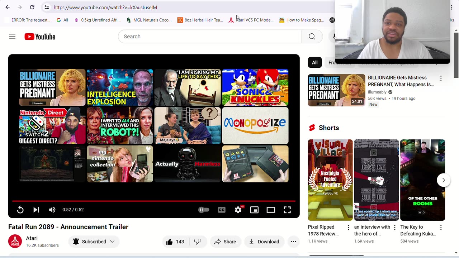Open Dark Soft cartridge endscreen video
The height and width of the screenshot is (258, 459).
pyautogui.click(x=255, y=164)
